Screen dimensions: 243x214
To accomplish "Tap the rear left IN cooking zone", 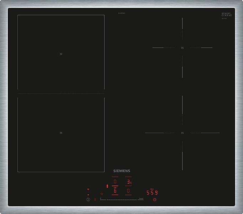I will point(61,54).
